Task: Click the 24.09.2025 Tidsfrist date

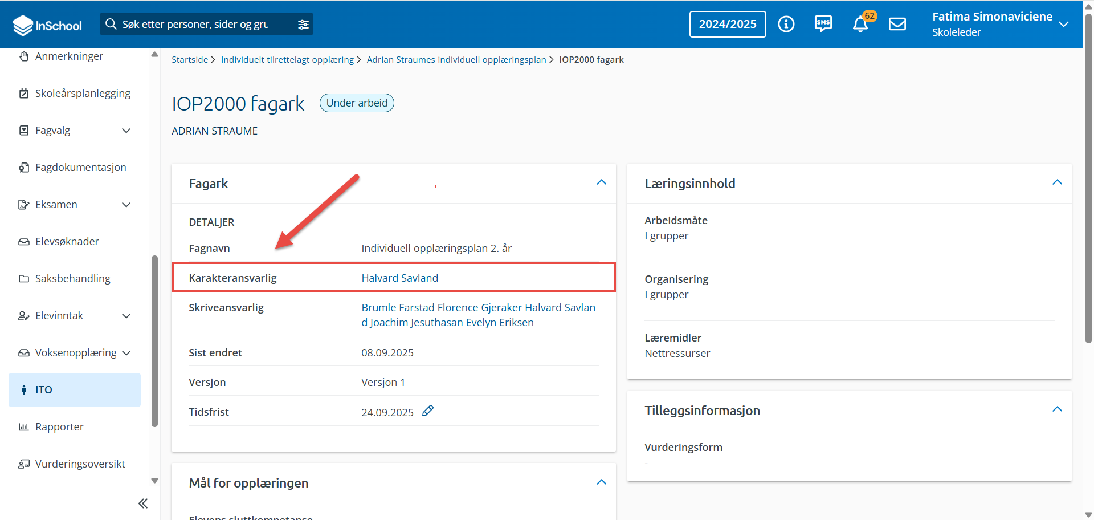Action: 387,412
